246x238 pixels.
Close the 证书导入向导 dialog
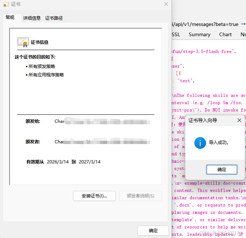coord(239,120)
